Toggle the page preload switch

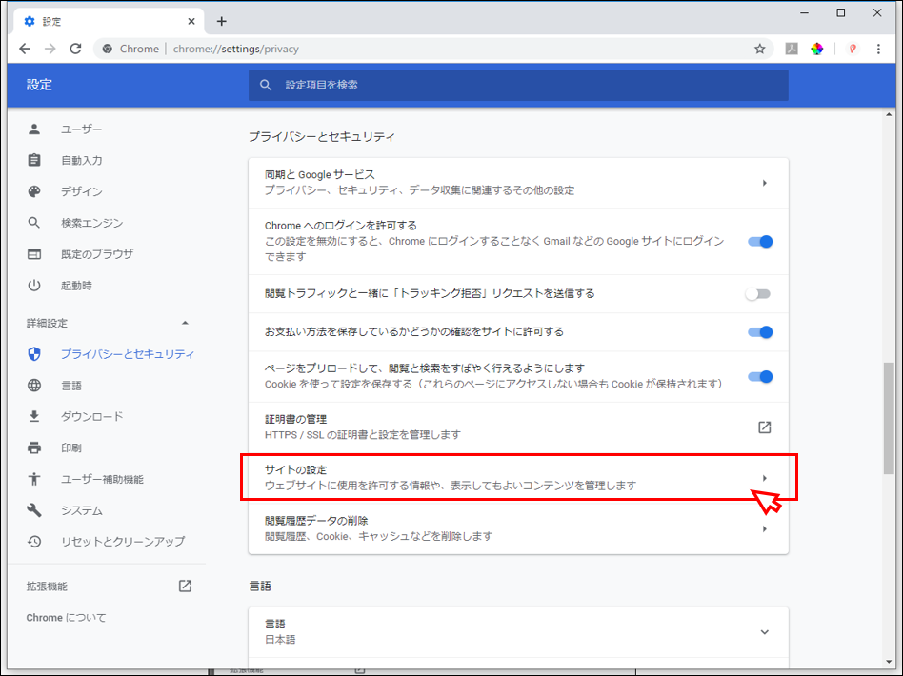[759, 377]
